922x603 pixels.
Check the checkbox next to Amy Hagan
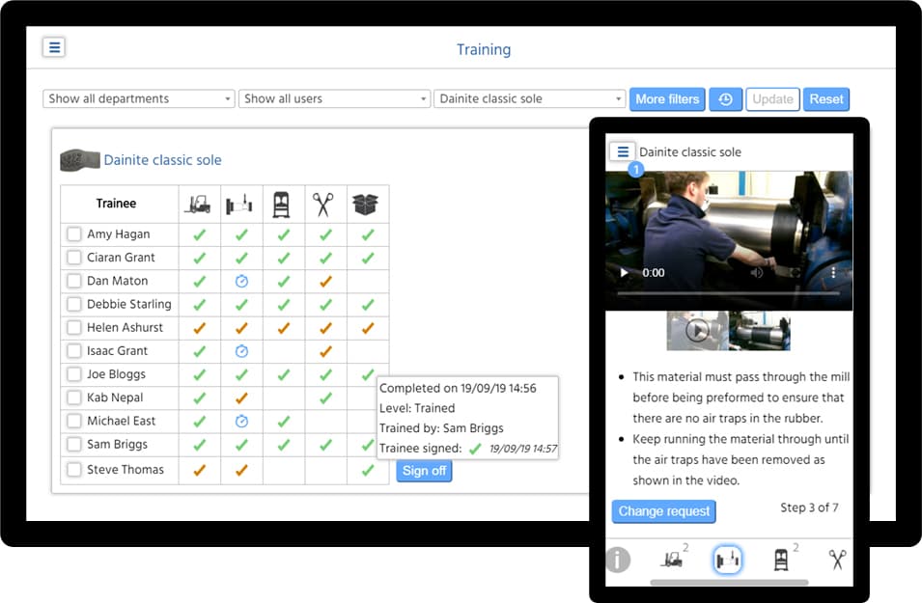point(72,233)
